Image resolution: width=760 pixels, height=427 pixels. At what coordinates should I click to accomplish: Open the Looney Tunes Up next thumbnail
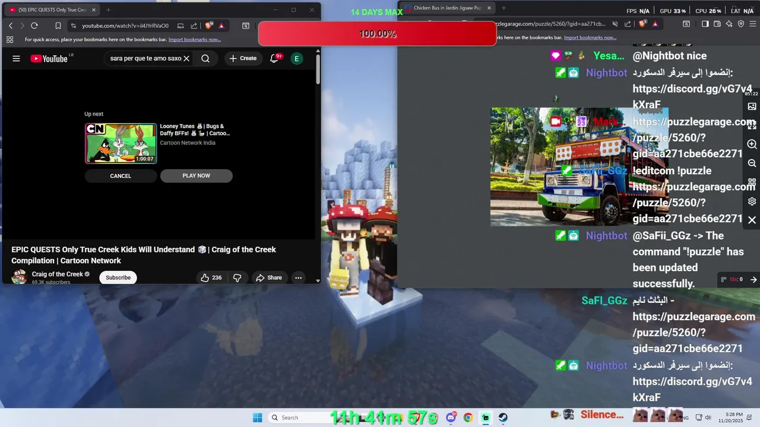[x=121, y=143]
